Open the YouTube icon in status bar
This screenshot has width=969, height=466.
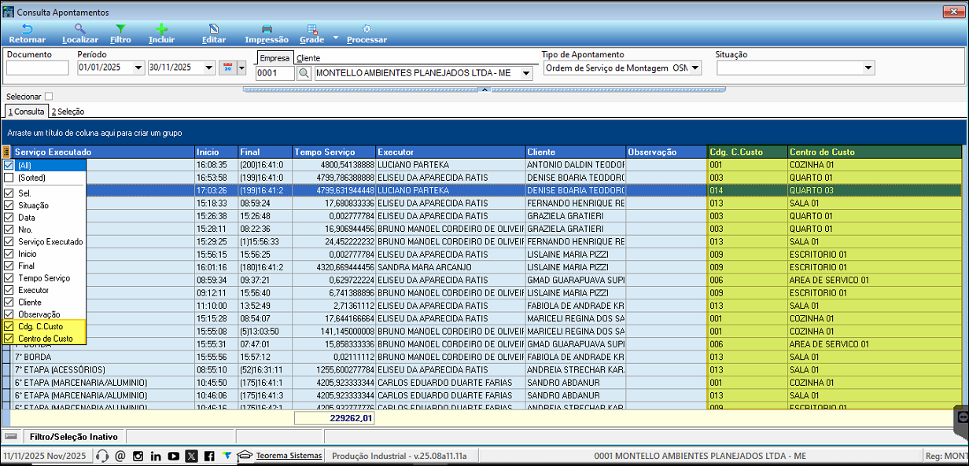pyautogui.click(x=173, y=456)
